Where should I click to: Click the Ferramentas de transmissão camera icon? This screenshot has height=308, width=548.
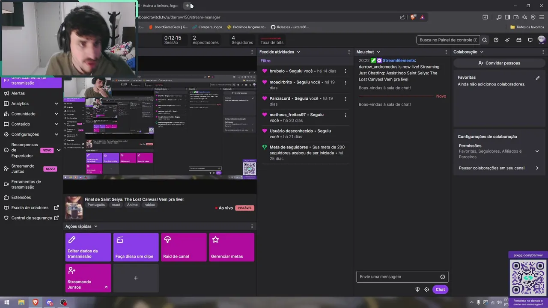pos(6,184)
